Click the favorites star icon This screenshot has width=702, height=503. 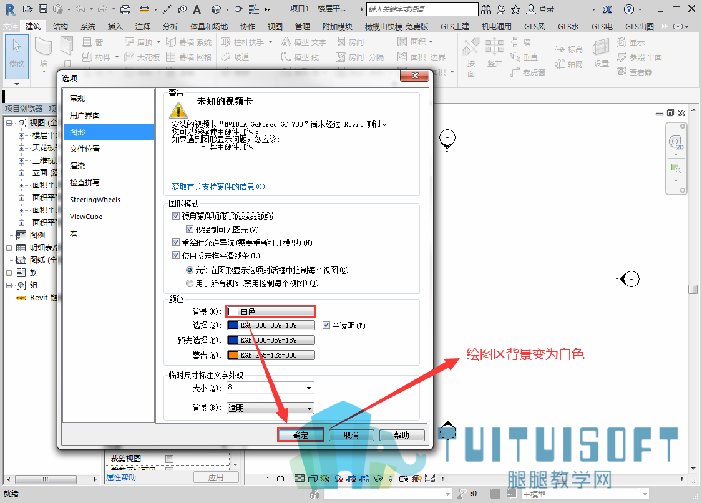point(516,9)
